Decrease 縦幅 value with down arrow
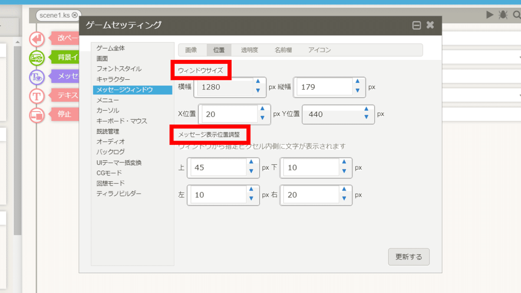The height and width of the screenshot is (293, 521). (357, 90)
